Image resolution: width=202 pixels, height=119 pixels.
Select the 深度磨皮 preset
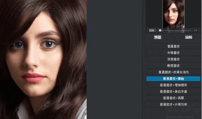tap(173, 59)
